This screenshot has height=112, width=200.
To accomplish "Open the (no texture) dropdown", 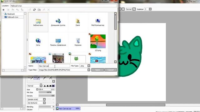I will tap(44, 103).
